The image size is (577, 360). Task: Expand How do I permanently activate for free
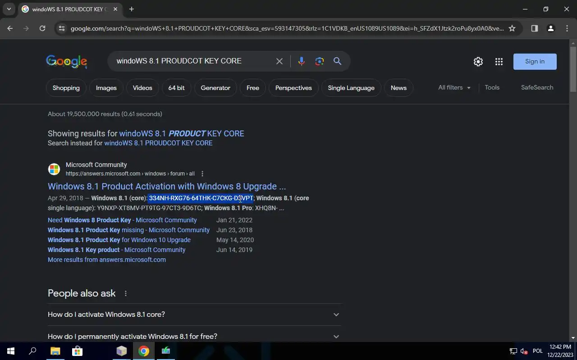(195, 337)
